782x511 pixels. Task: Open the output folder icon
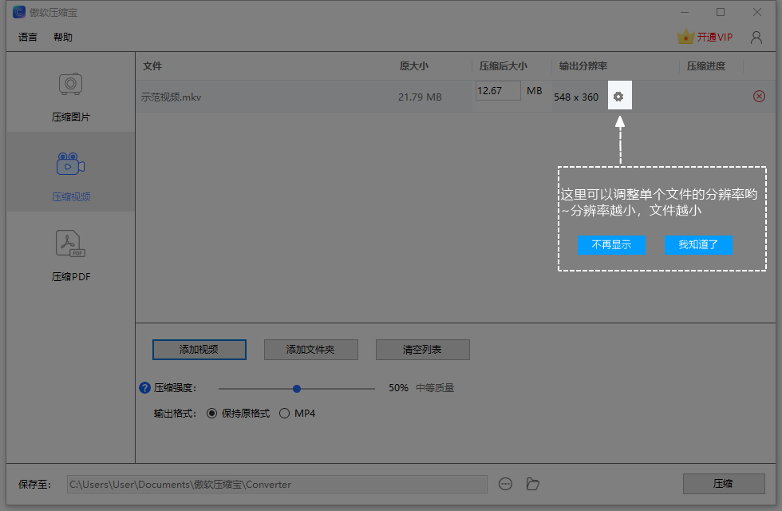[x=533, y=484]
